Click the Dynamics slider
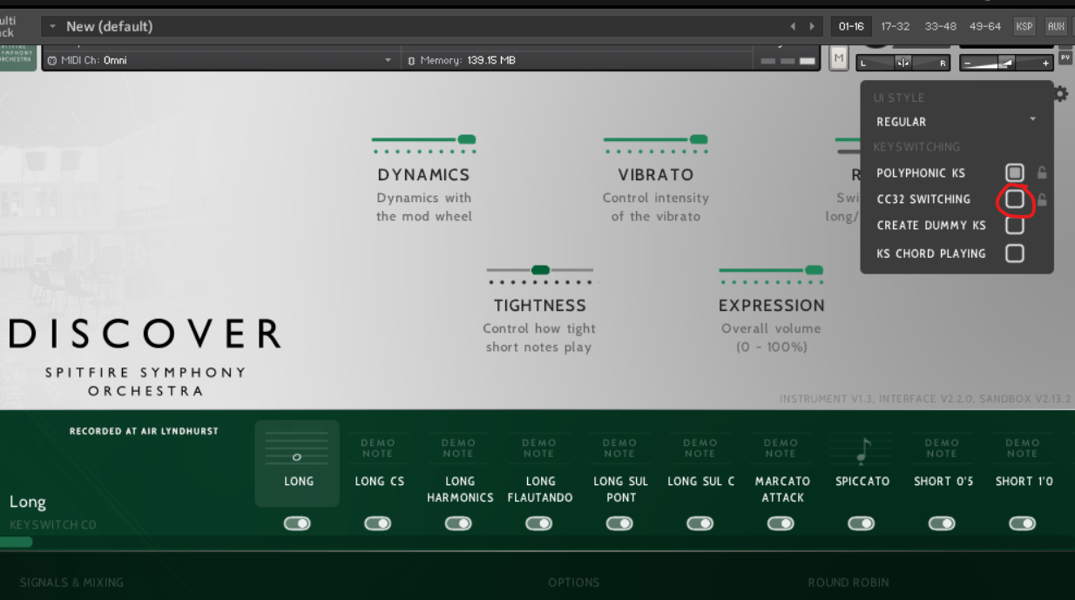The image size is (1075, 600). point(423,139)
